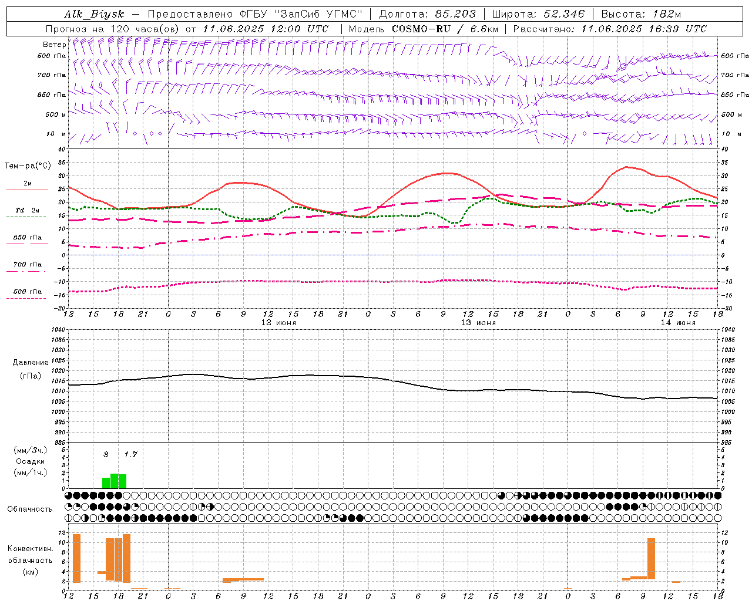Image resolution: width=752 pixels, height=601 pixels.
Task: Click the 'Тем-ра(°C)' temperature panel label
Action: [28, 166]
